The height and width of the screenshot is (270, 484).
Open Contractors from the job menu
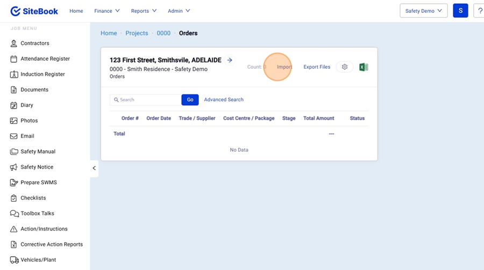click(34, 43)
